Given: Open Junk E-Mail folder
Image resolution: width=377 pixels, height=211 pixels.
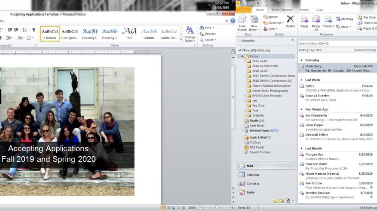Looking at the screenshot, I should coord(258,138).
